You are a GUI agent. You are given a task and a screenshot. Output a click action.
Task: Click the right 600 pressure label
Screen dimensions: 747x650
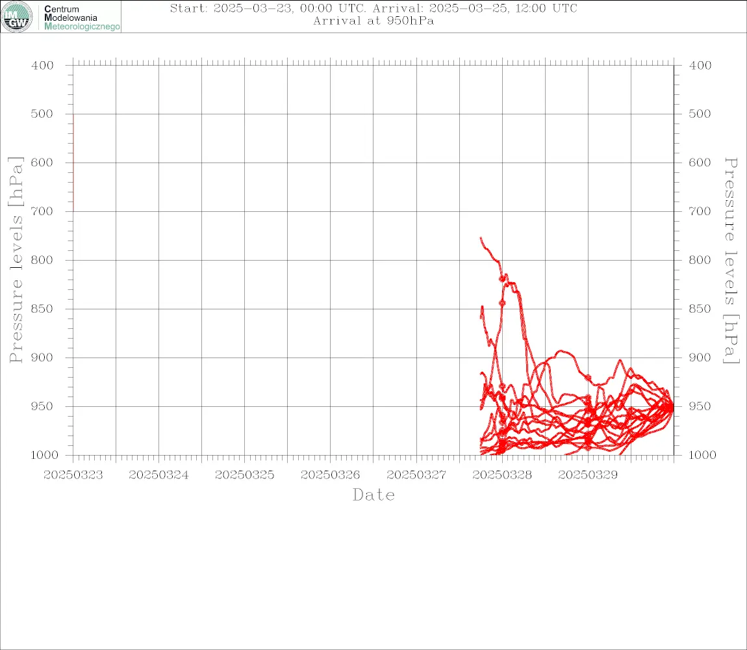tap(700, 162)
